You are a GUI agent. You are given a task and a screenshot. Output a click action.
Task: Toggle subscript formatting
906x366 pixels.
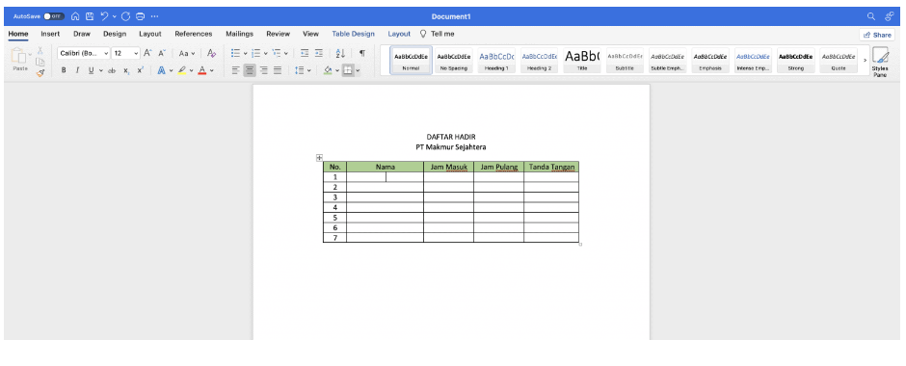(126, 70)
